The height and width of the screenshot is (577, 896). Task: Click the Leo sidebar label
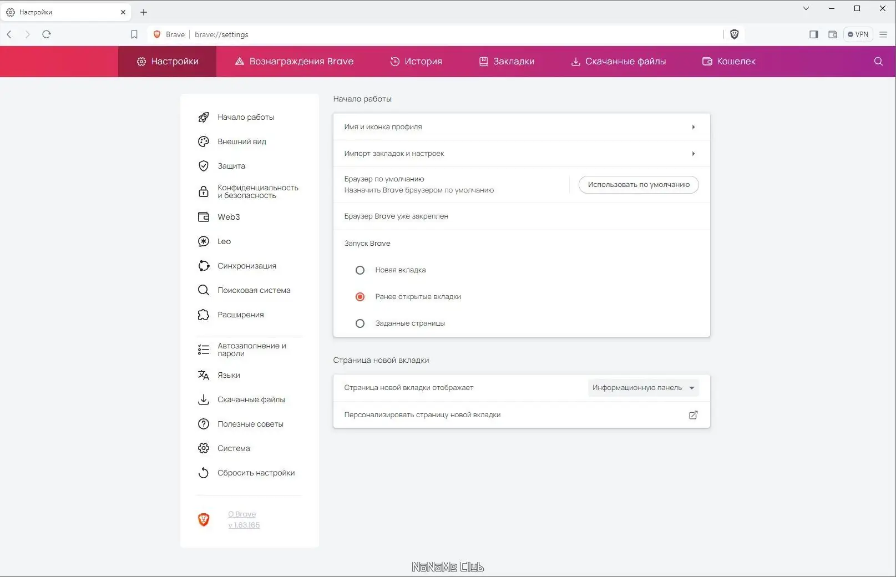[x=224, y=241]
